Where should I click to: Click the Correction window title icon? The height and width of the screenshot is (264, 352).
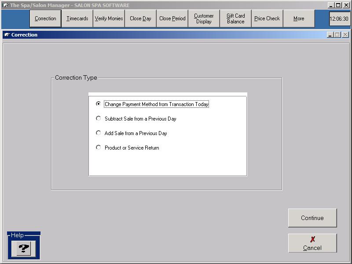click(7, 35)
